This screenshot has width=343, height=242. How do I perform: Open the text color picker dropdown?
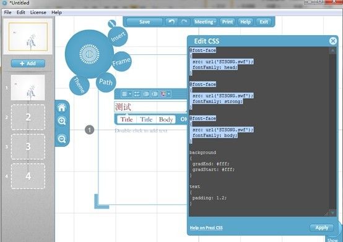(165, 94)
